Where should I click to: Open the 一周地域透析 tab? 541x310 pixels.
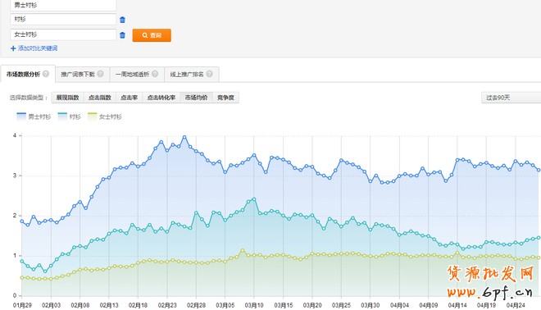(x=137, y=75)
